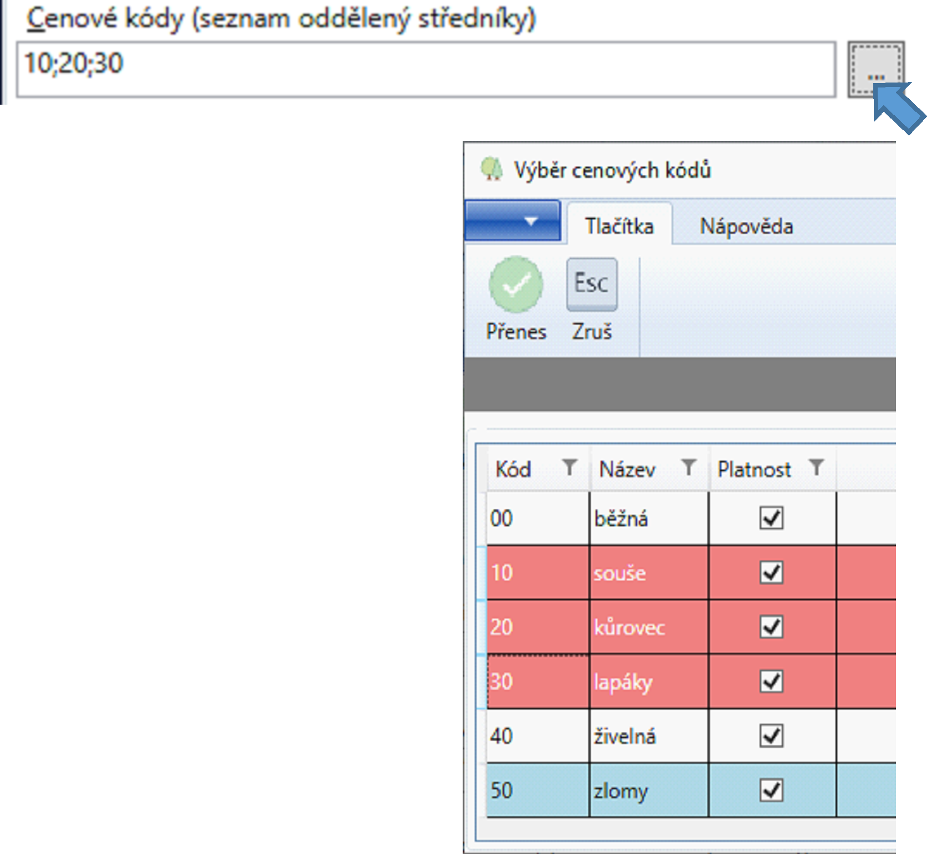Open the Nápověda tab
The image size is (927, 854).
(746, 227)
